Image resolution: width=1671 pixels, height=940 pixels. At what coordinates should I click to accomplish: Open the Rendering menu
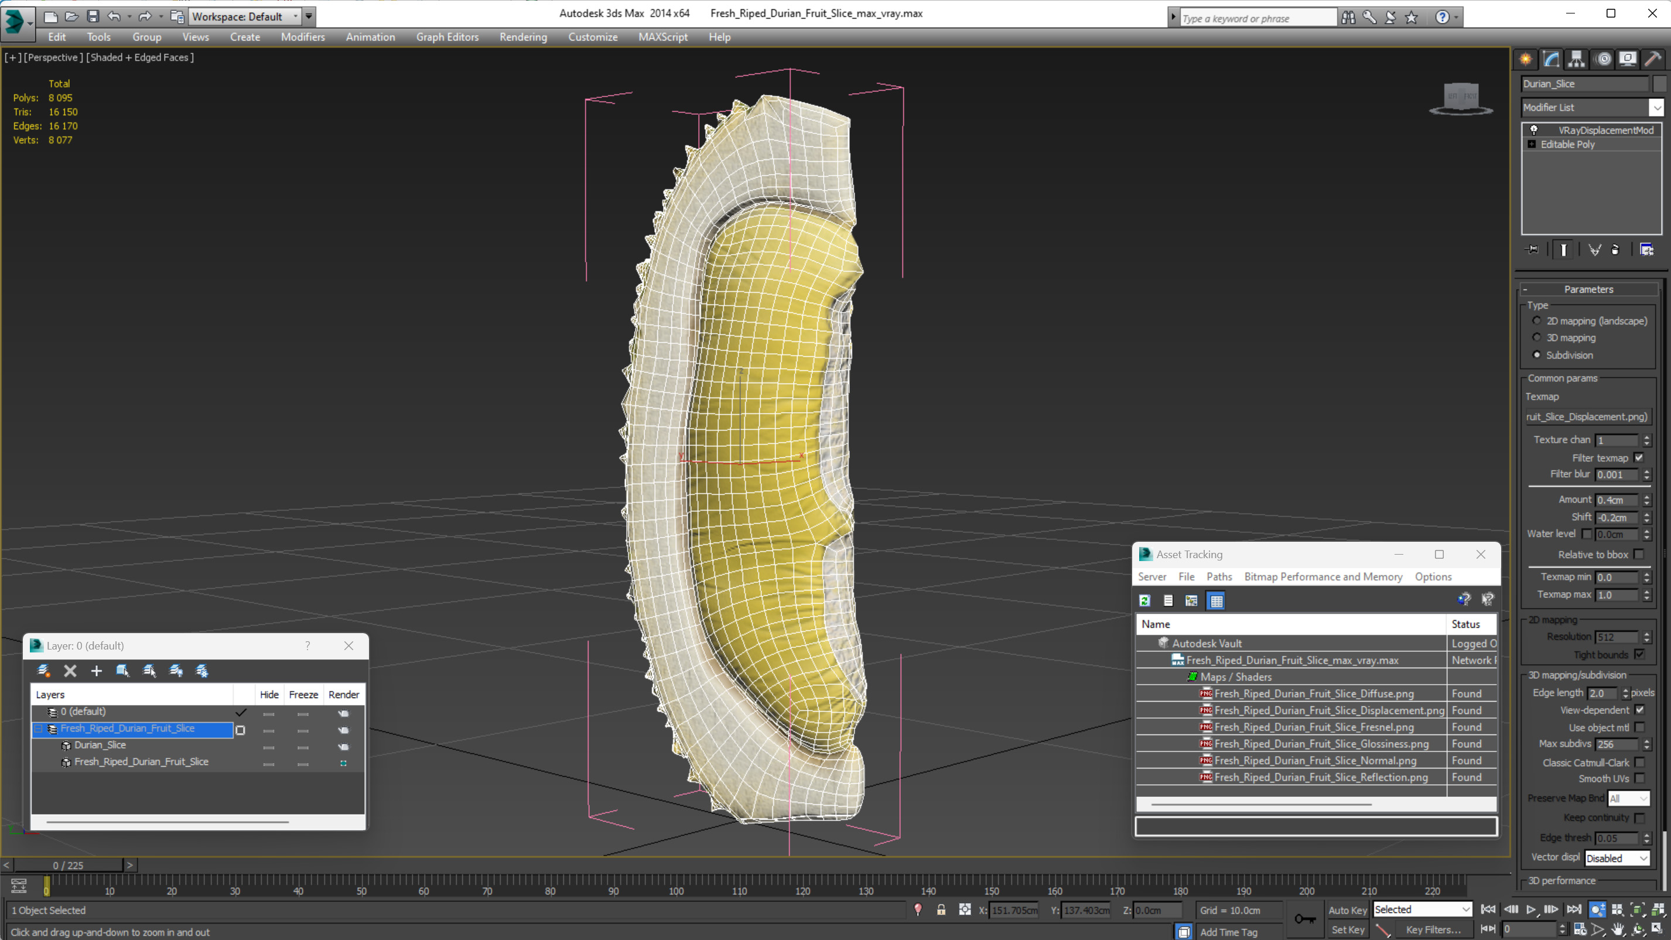click(x=523, y=37)
